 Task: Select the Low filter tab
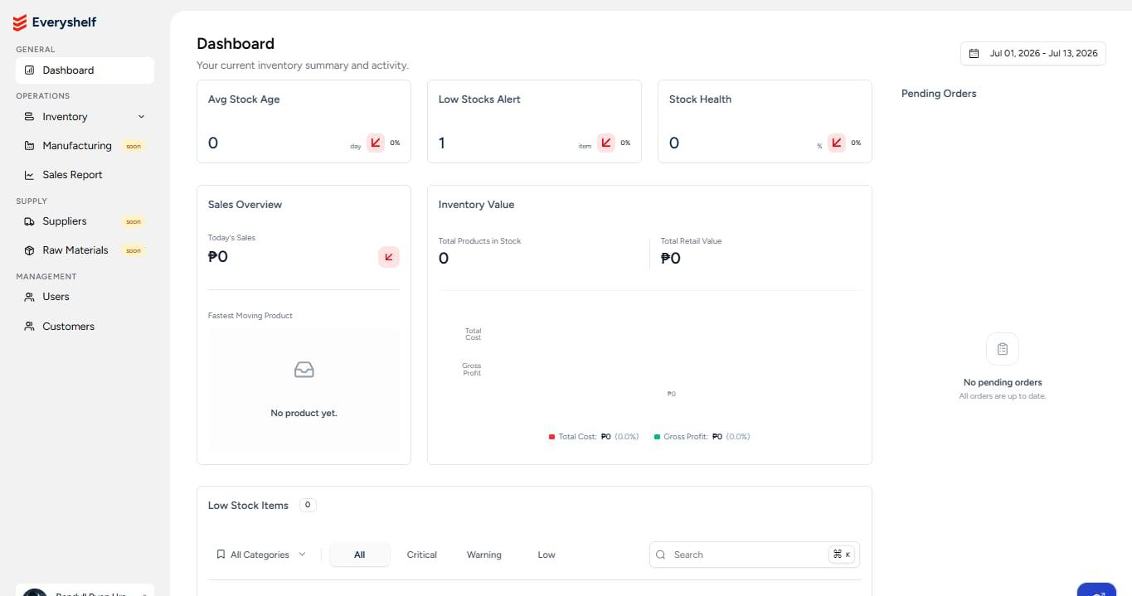pos(547,555)
